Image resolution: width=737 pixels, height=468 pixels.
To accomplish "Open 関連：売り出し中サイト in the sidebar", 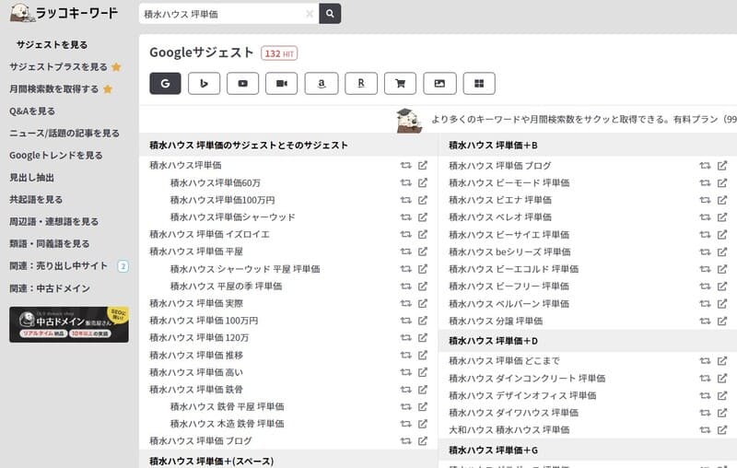I will coord(58,265).
